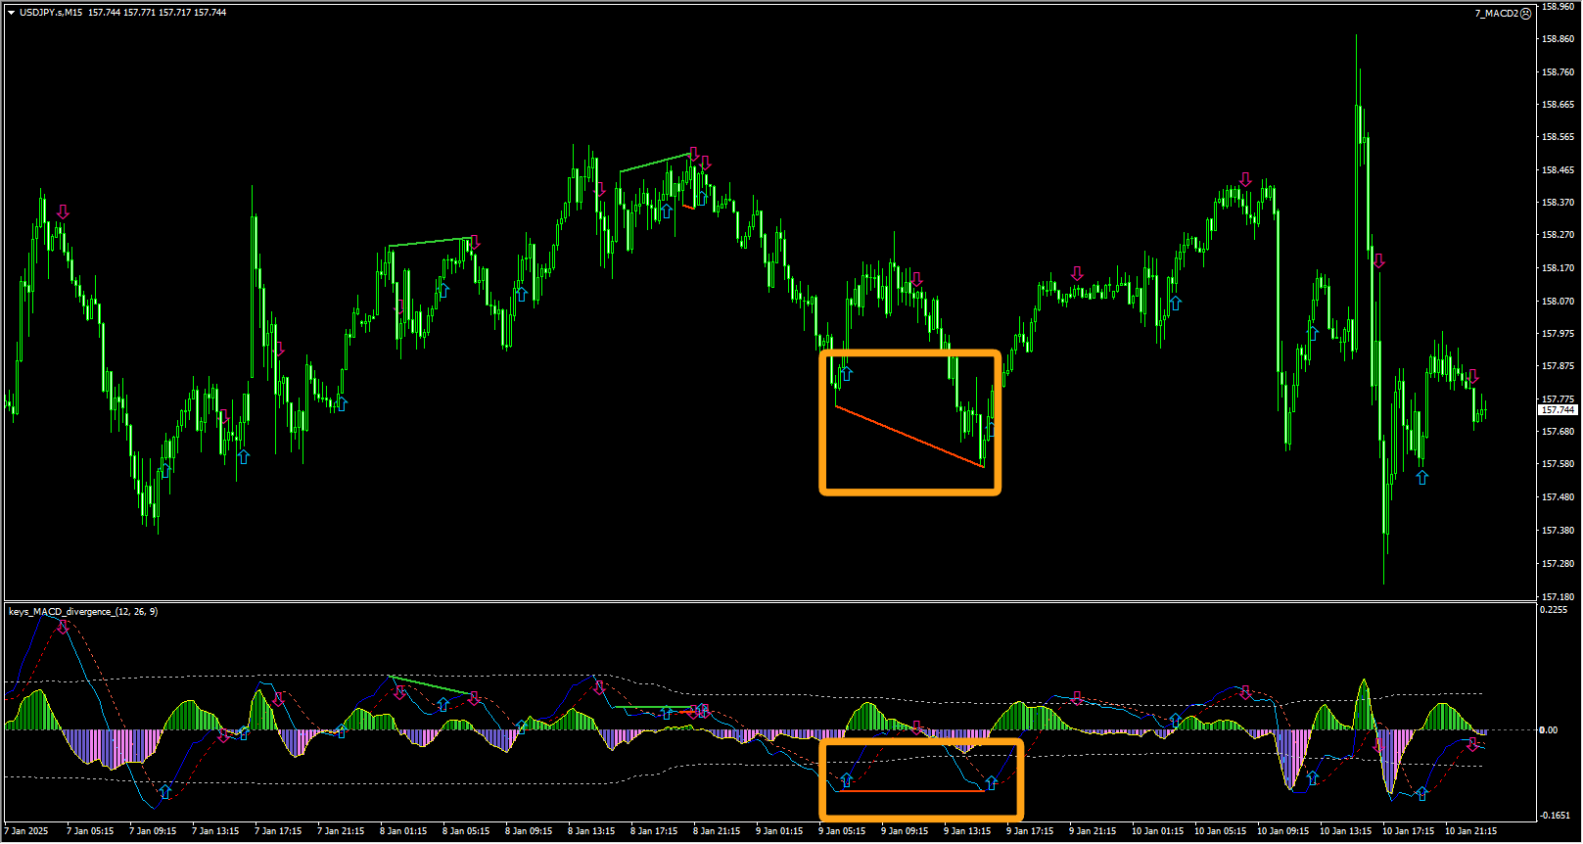
Task: Open the chart dropdown triangle beside USDJPY.s,M15
Action: (x=11, y=13)
